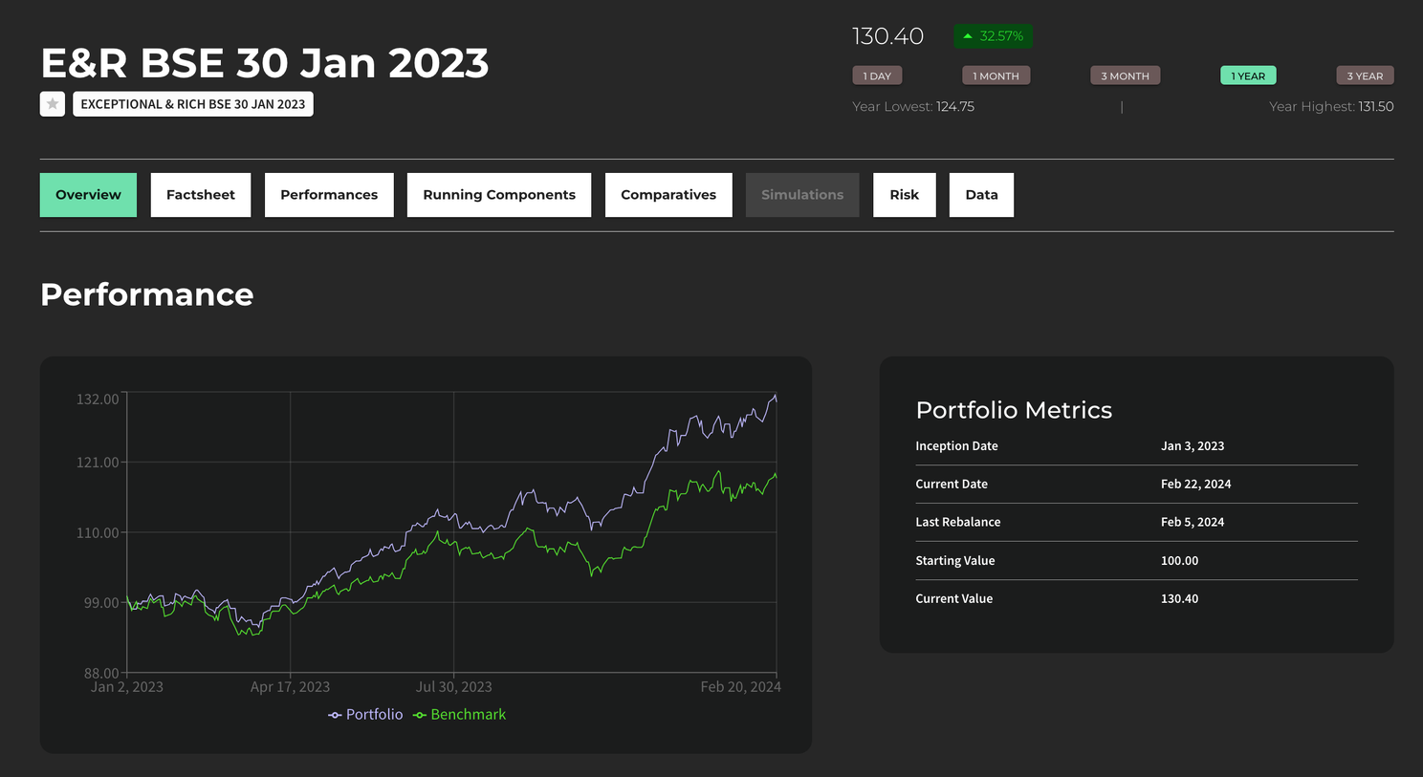
Task: Select the 3 YEAR time range
Action: (1365, 76)
